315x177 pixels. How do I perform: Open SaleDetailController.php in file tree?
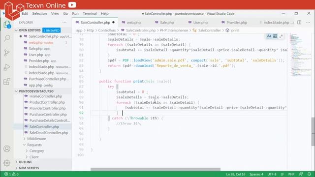click(43, 133)
